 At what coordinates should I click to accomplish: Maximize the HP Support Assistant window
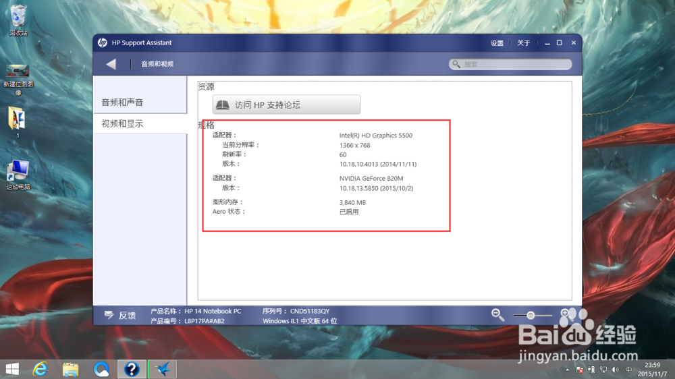(559, 43)
